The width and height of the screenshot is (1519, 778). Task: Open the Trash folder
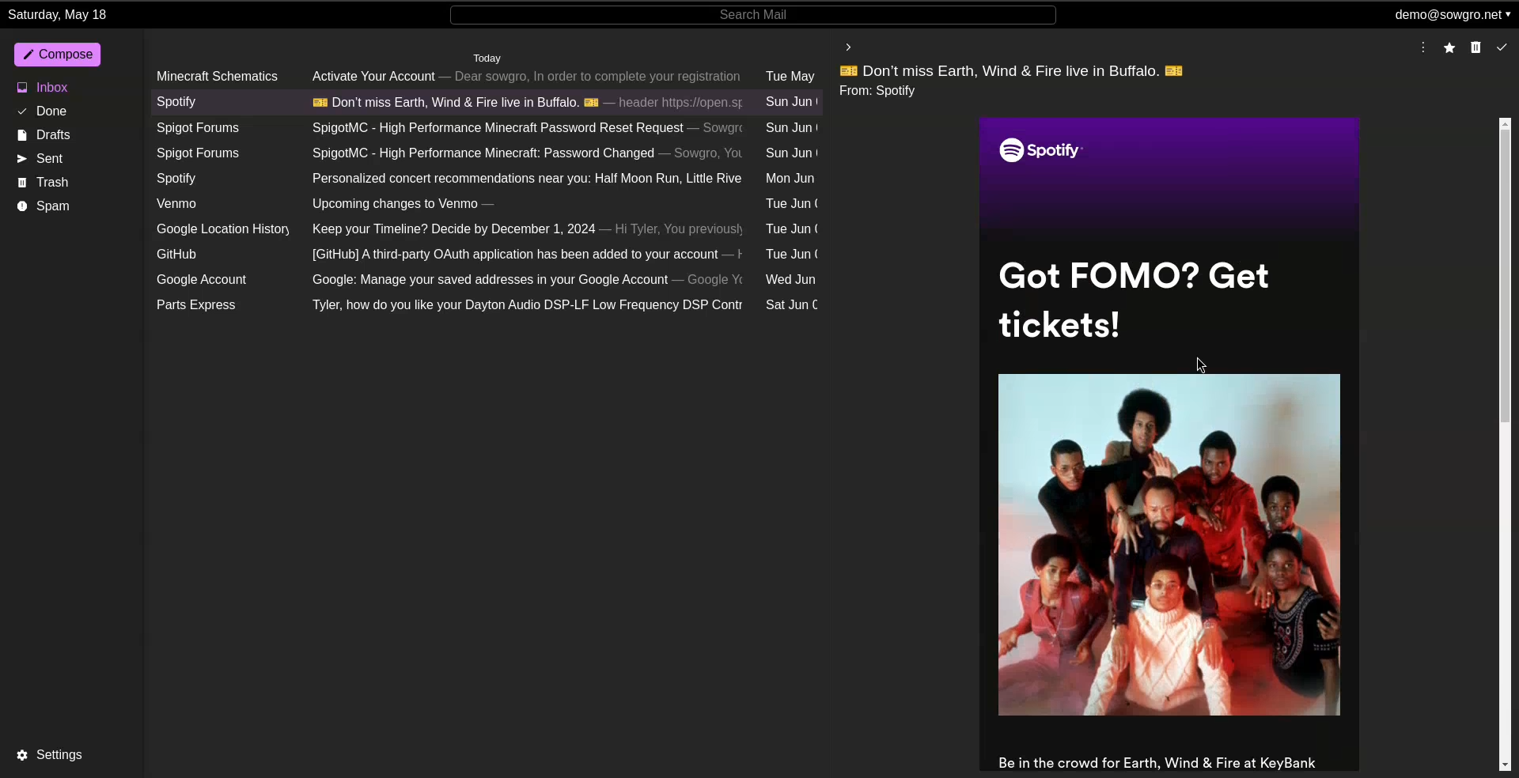pyautogui.click(x=51, y=182)
